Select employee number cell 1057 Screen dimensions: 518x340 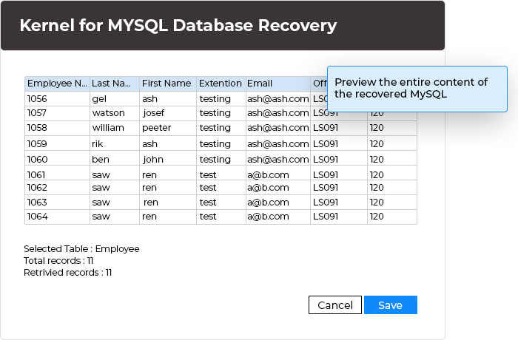pos(57,113)
